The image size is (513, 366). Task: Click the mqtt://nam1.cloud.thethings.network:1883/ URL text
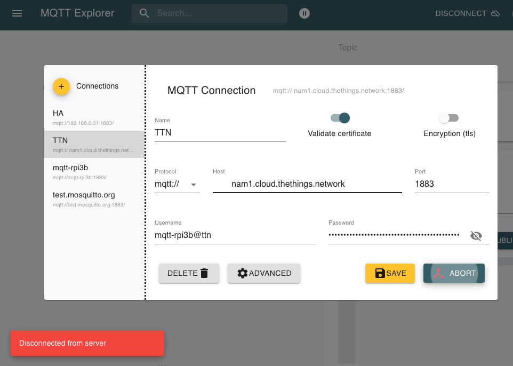pyautogui.click(x=338, y=91)
